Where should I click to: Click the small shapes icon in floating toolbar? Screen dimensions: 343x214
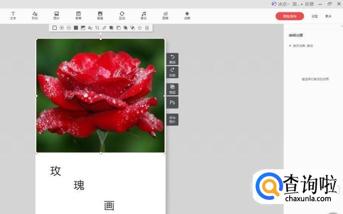[90, 28]
